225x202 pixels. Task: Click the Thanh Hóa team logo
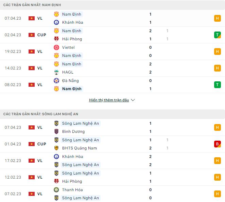click(56, 190)
